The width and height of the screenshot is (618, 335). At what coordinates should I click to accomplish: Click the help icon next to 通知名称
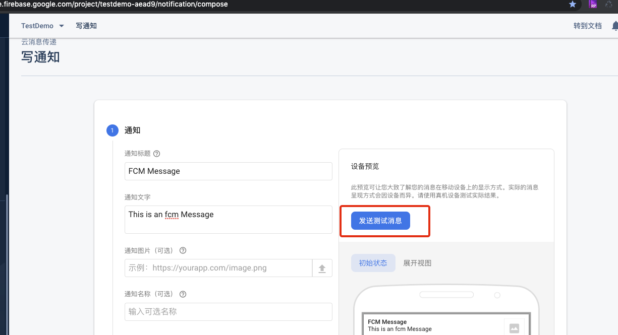tap(183, 294)
